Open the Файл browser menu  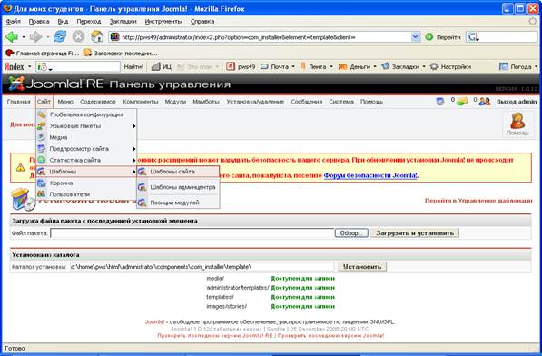coord(13,22)
